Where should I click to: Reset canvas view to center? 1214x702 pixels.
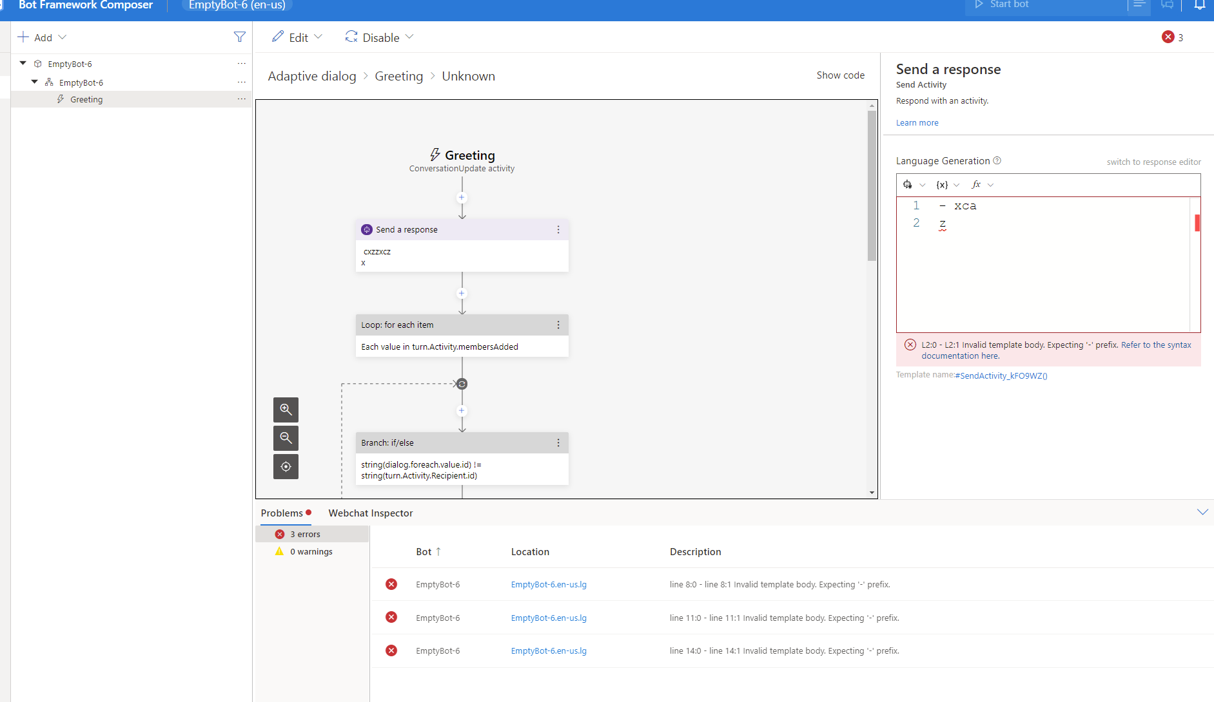(x=286, y=466)
